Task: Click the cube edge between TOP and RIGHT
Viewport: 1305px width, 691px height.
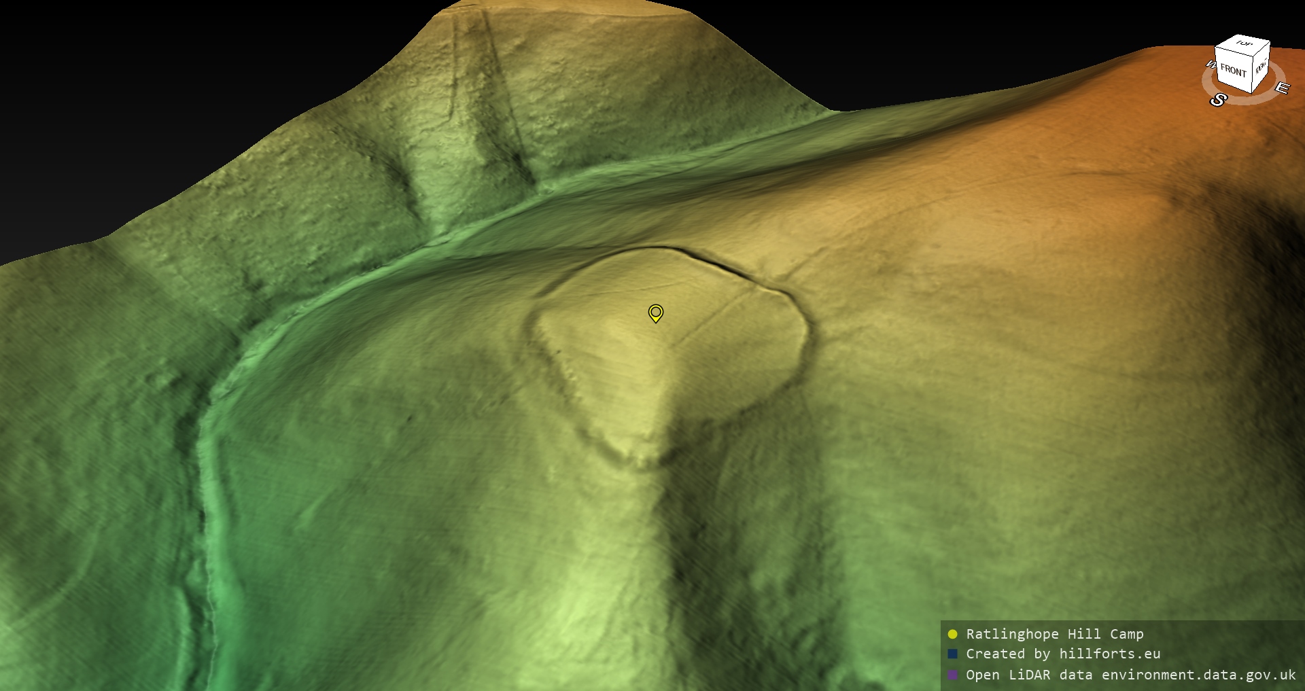Action: (x=1261, y=50)
